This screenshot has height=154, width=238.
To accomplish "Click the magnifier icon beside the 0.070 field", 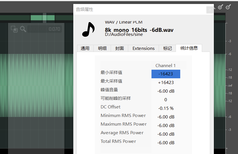I will 23,29.
